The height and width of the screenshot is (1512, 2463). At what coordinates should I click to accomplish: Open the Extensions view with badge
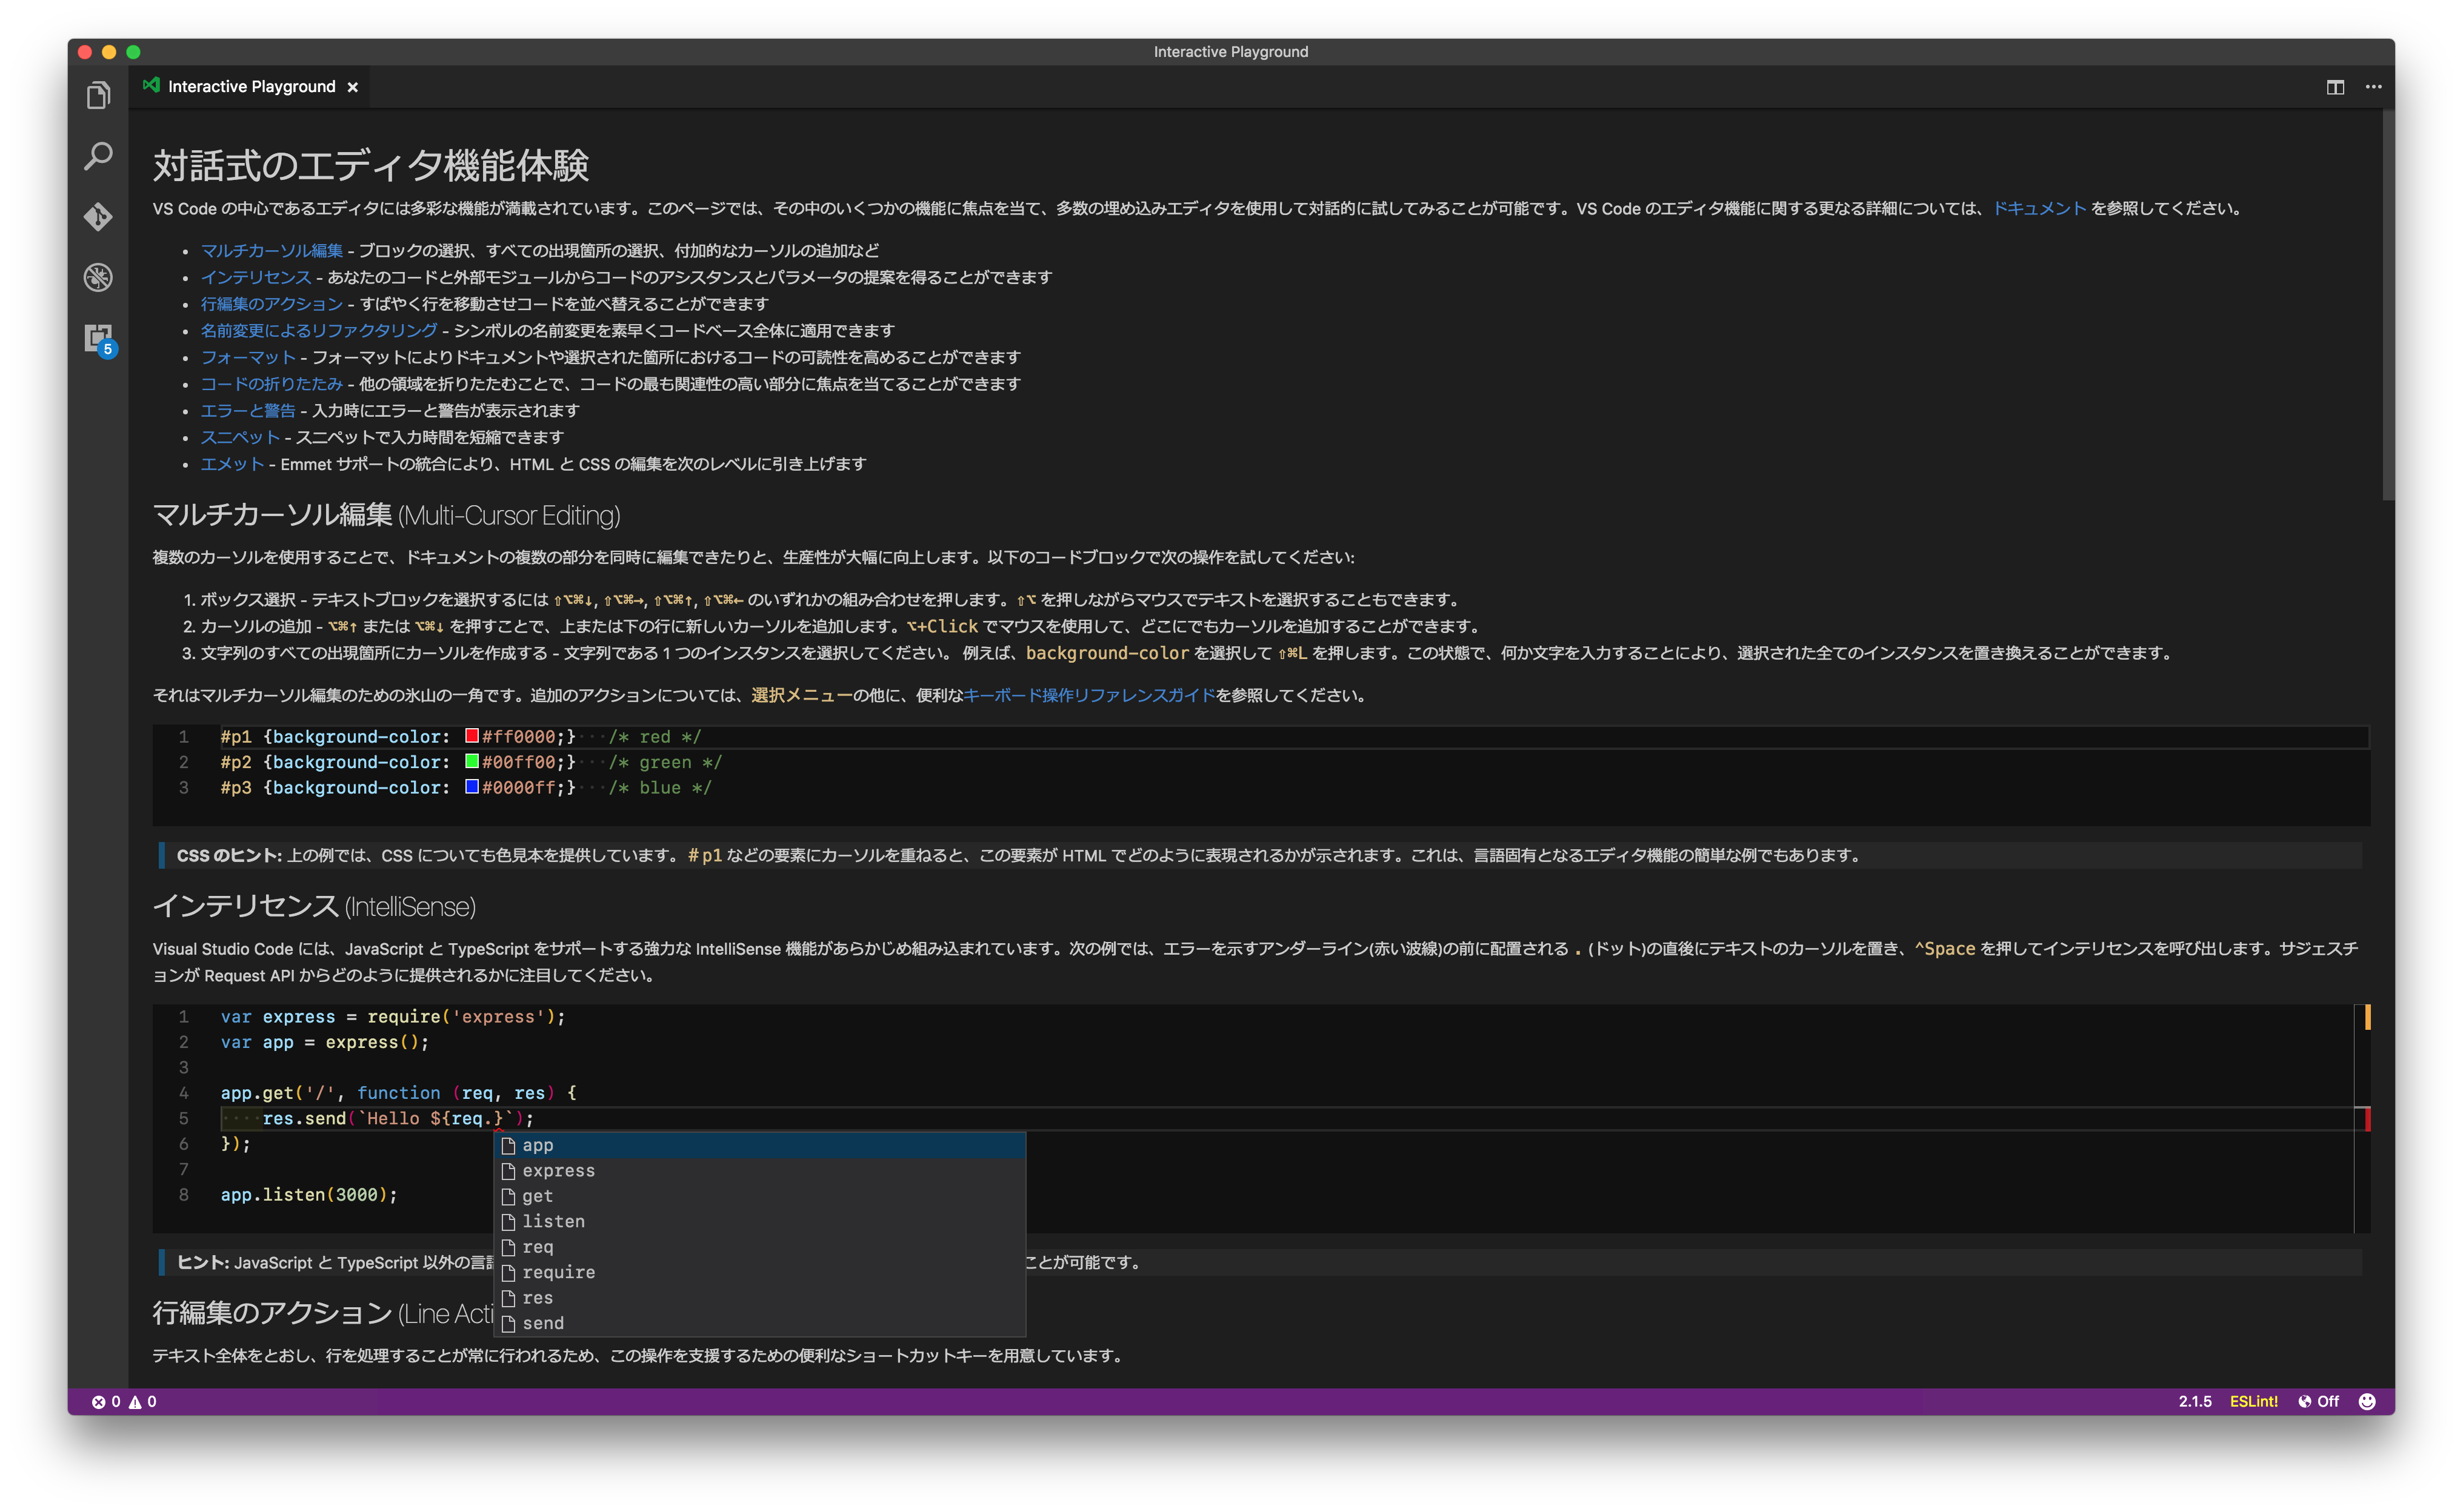98,338
